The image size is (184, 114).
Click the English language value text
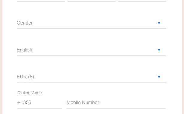[x=25, y=50]
